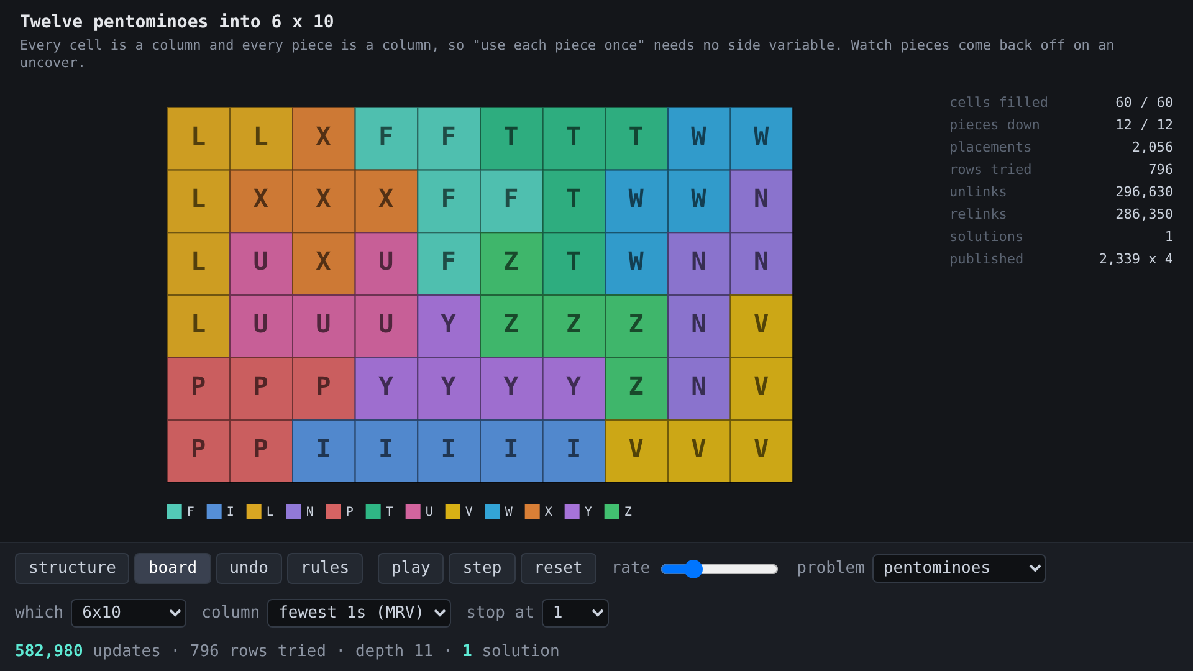Click the red P legend swatch
Screen dimensions: 1193x671
(x=334, y=511)
